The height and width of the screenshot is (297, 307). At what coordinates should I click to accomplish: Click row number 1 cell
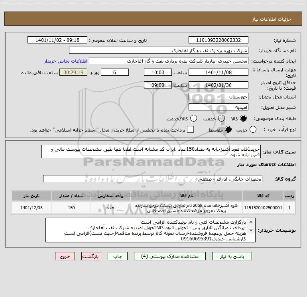[x=289, y=208]
